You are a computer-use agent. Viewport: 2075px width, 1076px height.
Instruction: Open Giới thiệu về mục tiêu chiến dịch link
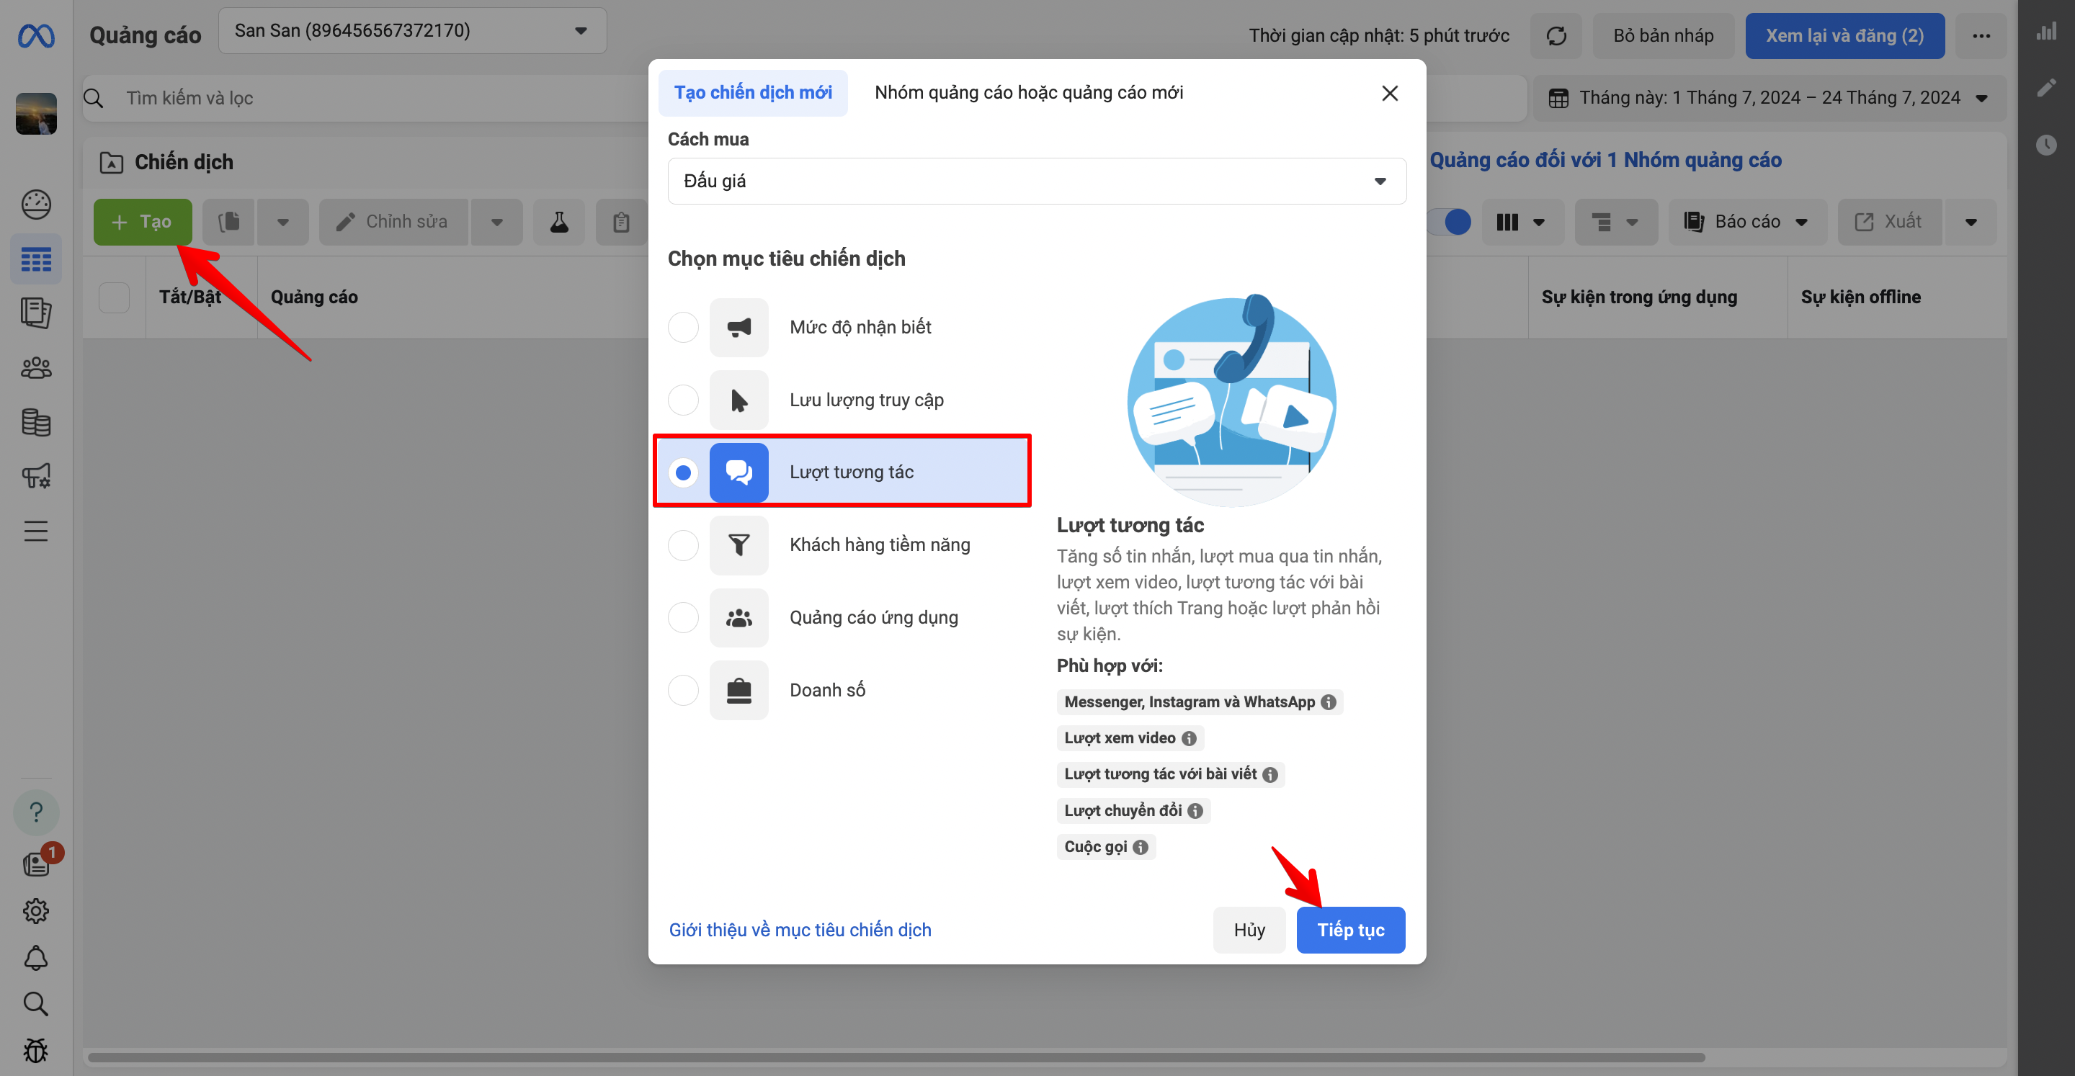[799, 929]
